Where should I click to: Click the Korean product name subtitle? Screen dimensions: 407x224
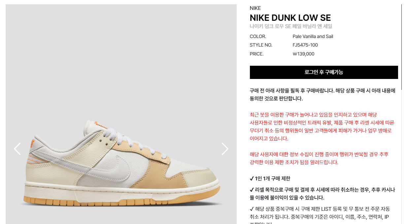click(291, 26)
